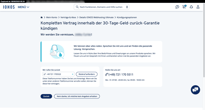
Task: Activate the microphone voice search icon
Action: click(x=127, y=7)
